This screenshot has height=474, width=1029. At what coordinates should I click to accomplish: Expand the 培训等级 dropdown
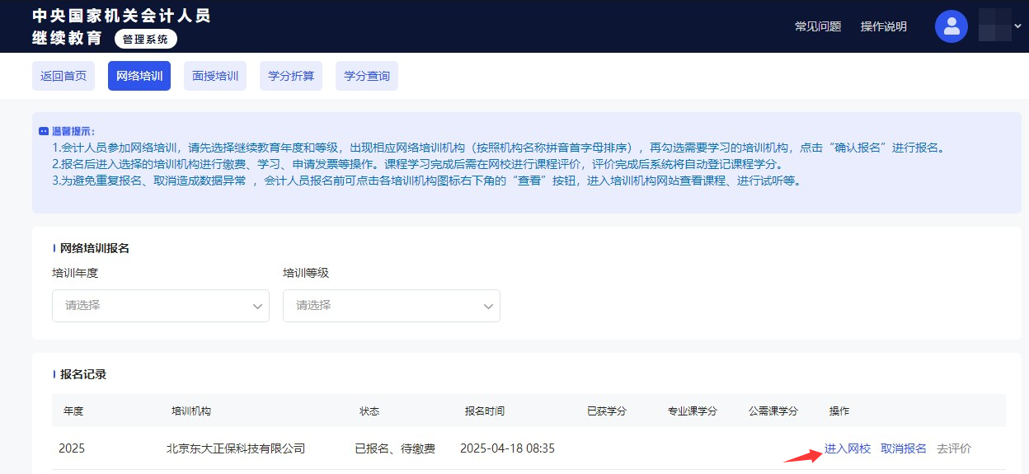(x=392, y=305)
